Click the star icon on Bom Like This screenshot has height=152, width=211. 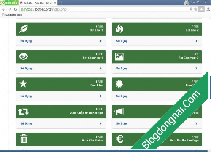coord(23,84)
